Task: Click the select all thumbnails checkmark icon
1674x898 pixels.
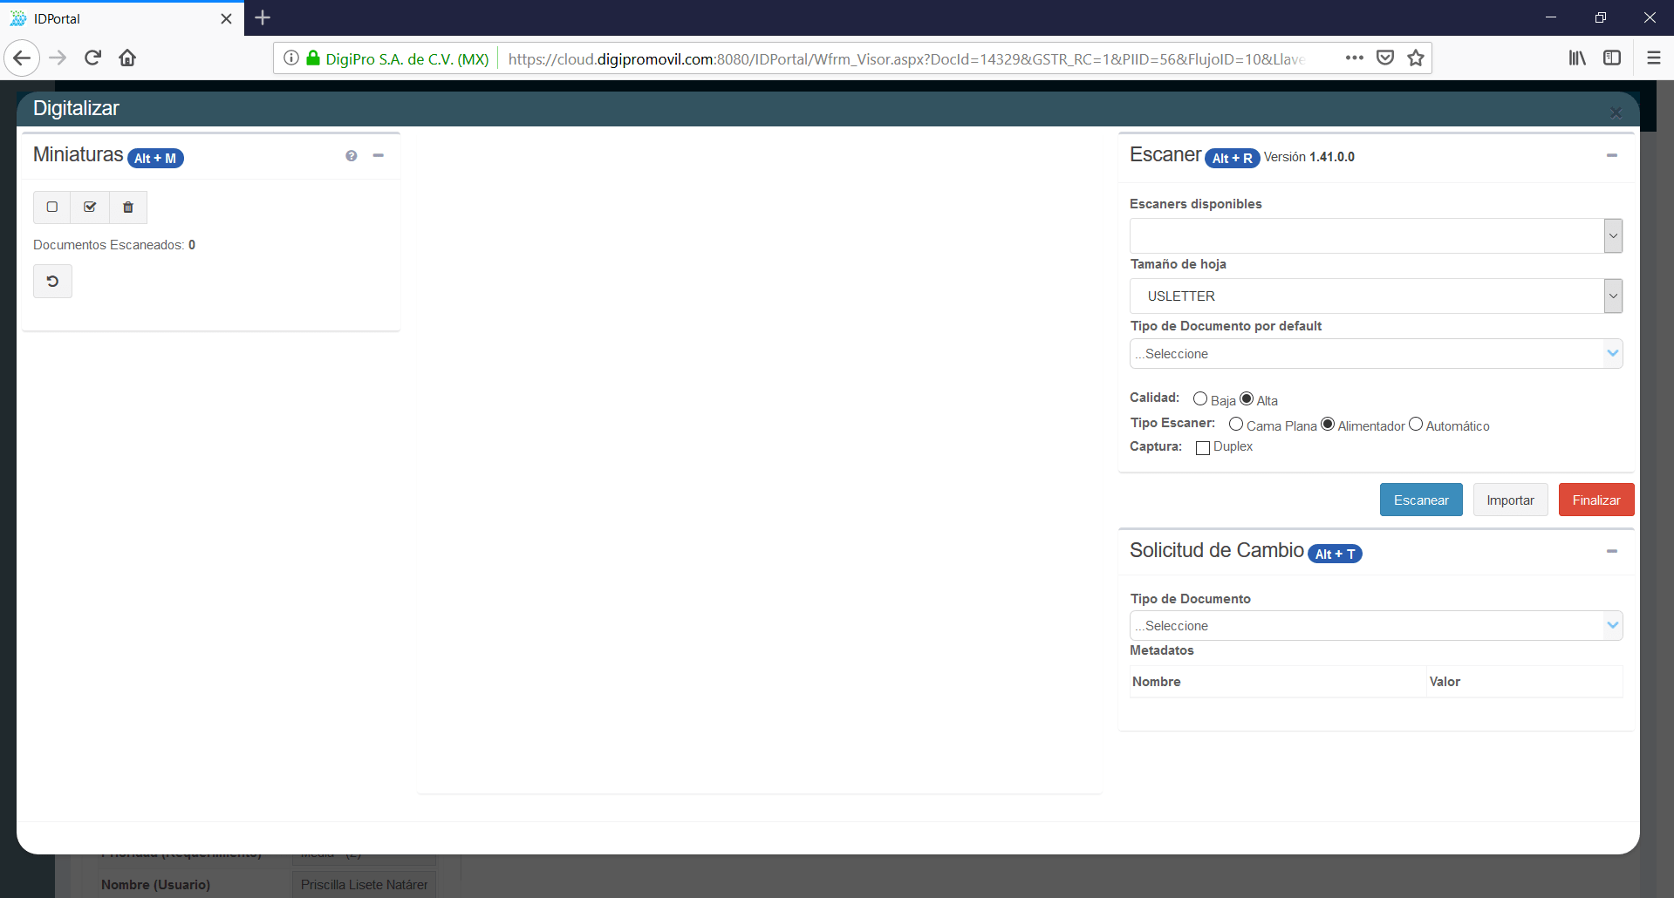Action: click(x=90, y=207)
